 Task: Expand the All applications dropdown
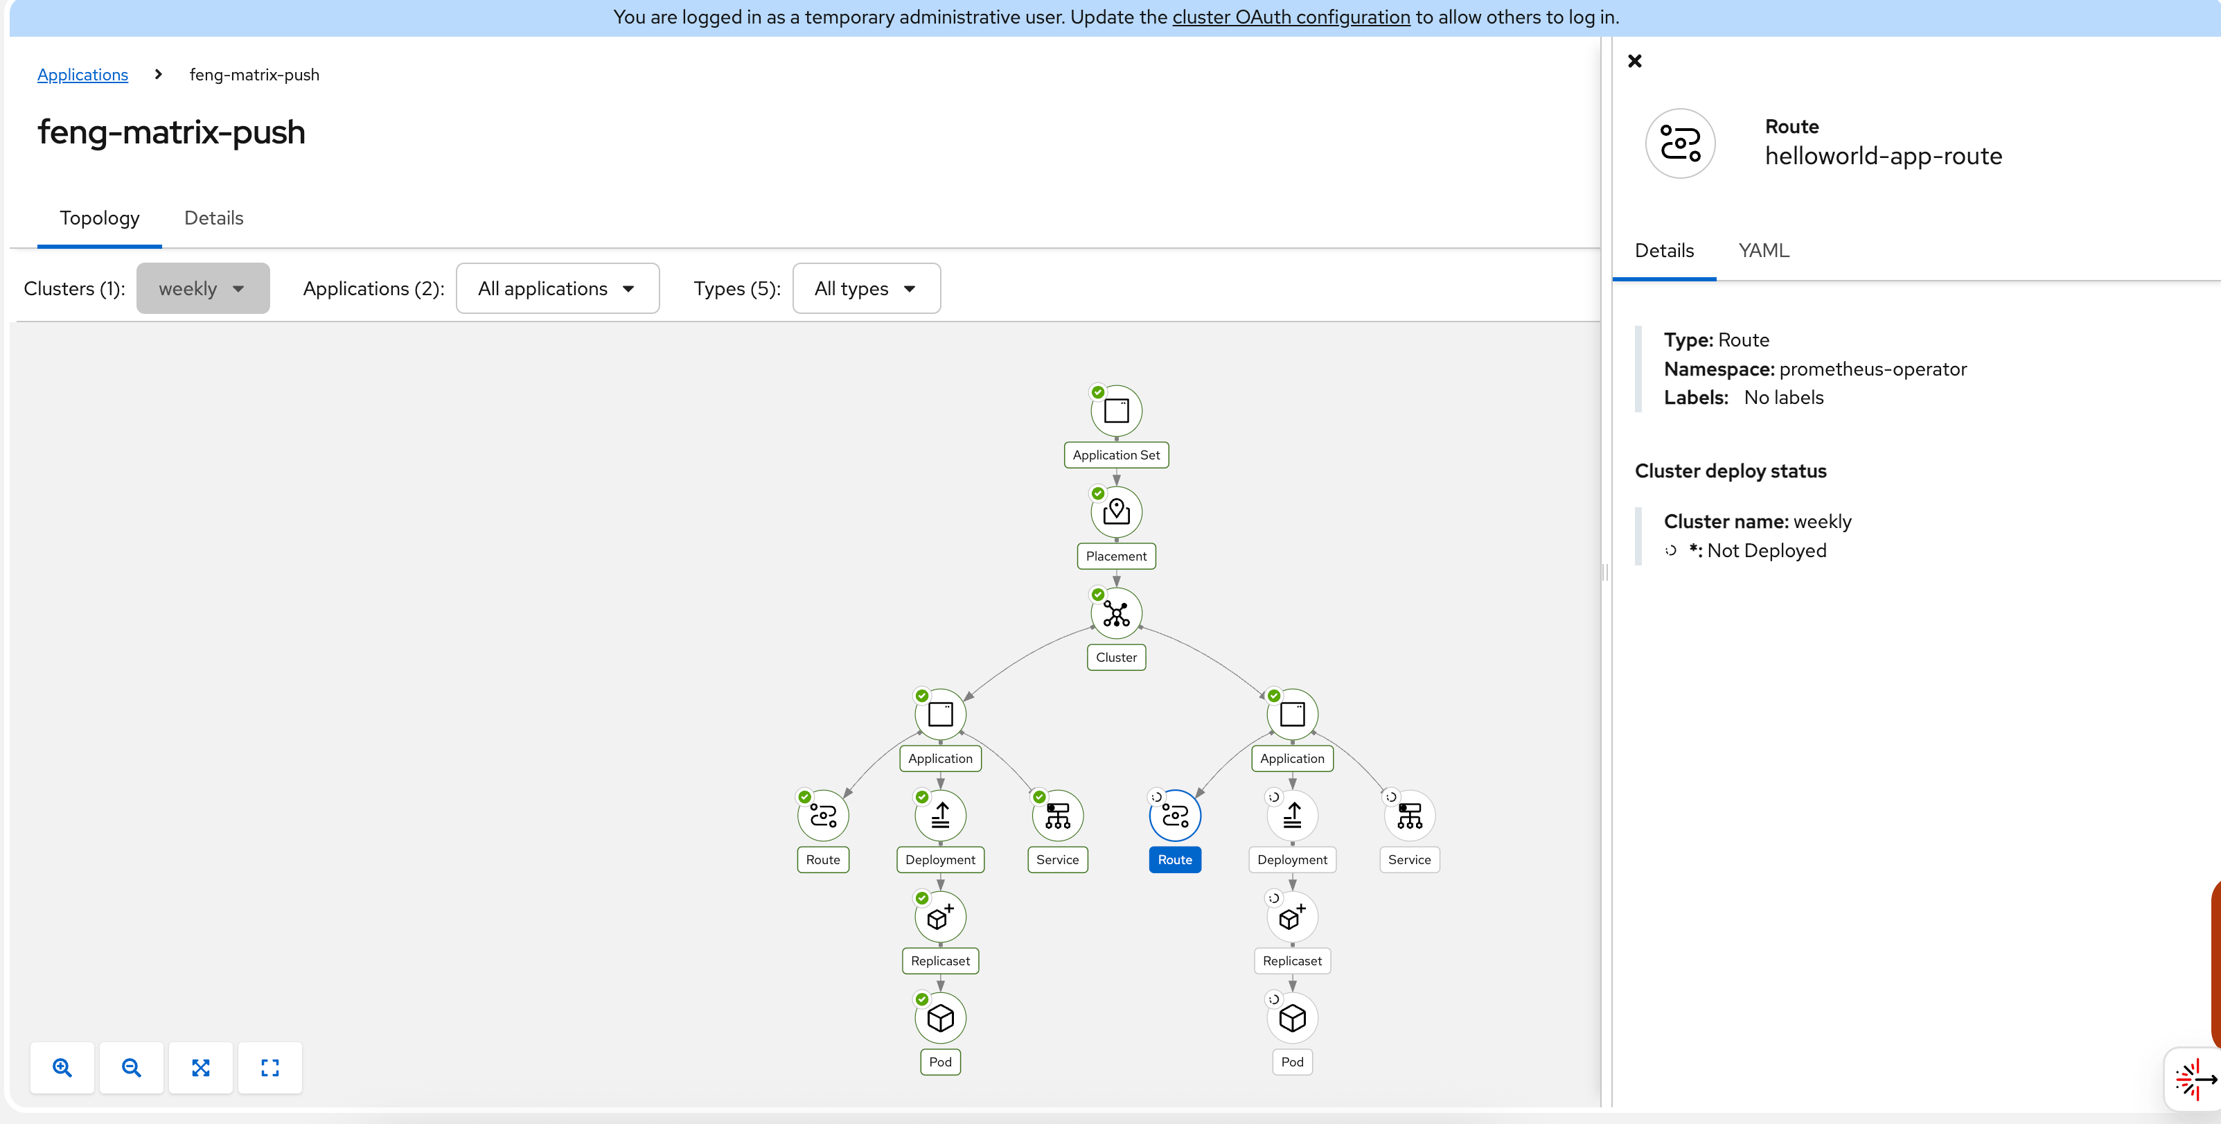[557, 288]
